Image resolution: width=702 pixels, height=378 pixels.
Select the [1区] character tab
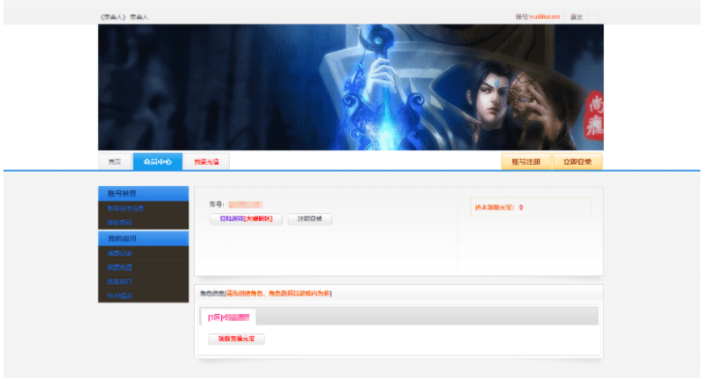228,317
